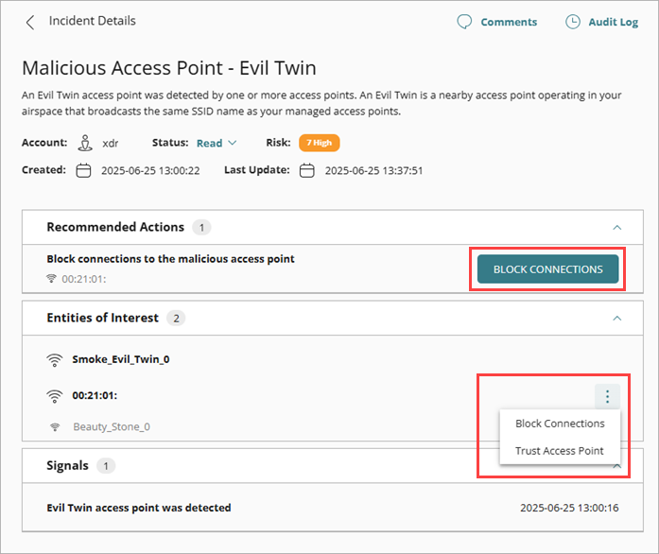Viewport: 659px width, 554px height.
Task: Click the Comments speech bubble icon
Action: pyautogui.click(x=464, y=22)
